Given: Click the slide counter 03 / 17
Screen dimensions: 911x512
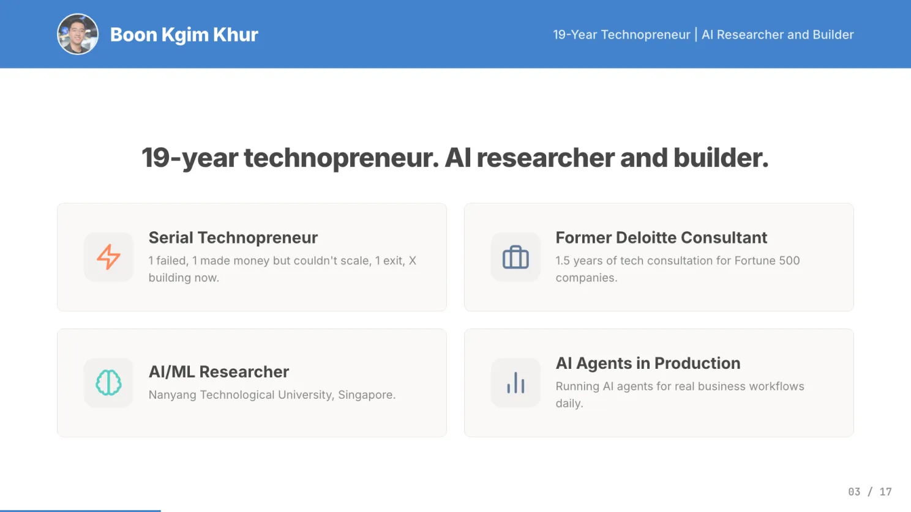Looking at the screenshot, I should (x=870, y=492).
